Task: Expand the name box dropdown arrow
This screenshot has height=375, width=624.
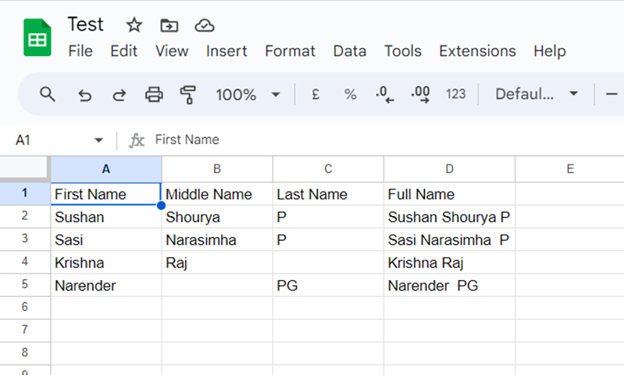Action: 98,140
